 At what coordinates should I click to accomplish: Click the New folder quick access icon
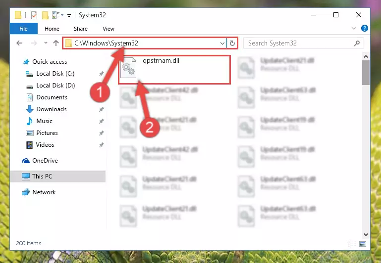click(45, 15)
